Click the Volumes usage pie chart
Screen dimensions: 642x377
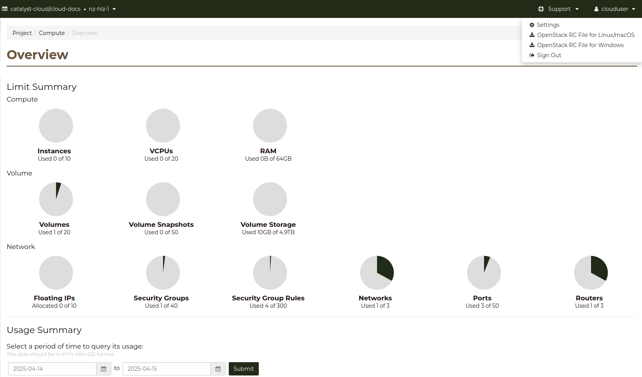coord(56,199)
